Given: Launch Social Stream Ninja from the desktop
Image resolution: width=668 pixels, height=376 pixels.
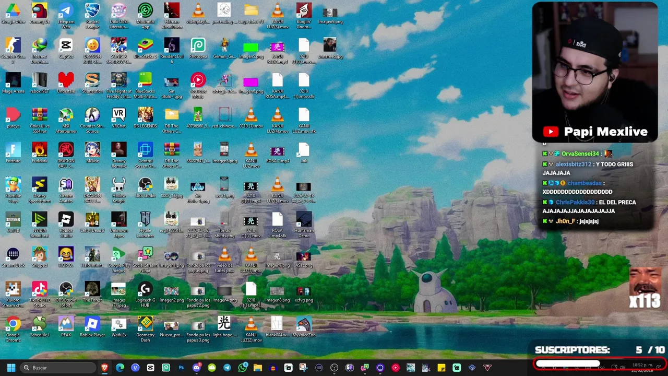Looking at the screenshot, I should pos(145,260).
